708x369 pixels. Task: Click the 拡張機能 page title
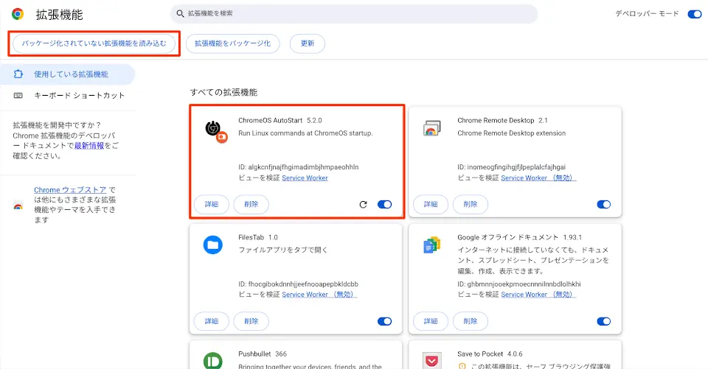pyautogui.click(x=60, y=15)
